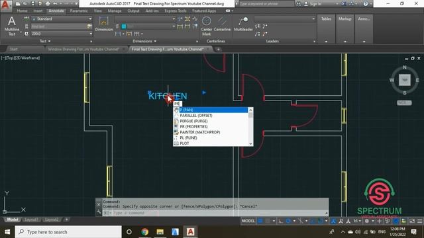Switch to the Window Drawing file tab

pyautogui.click(x=84, y=49)
